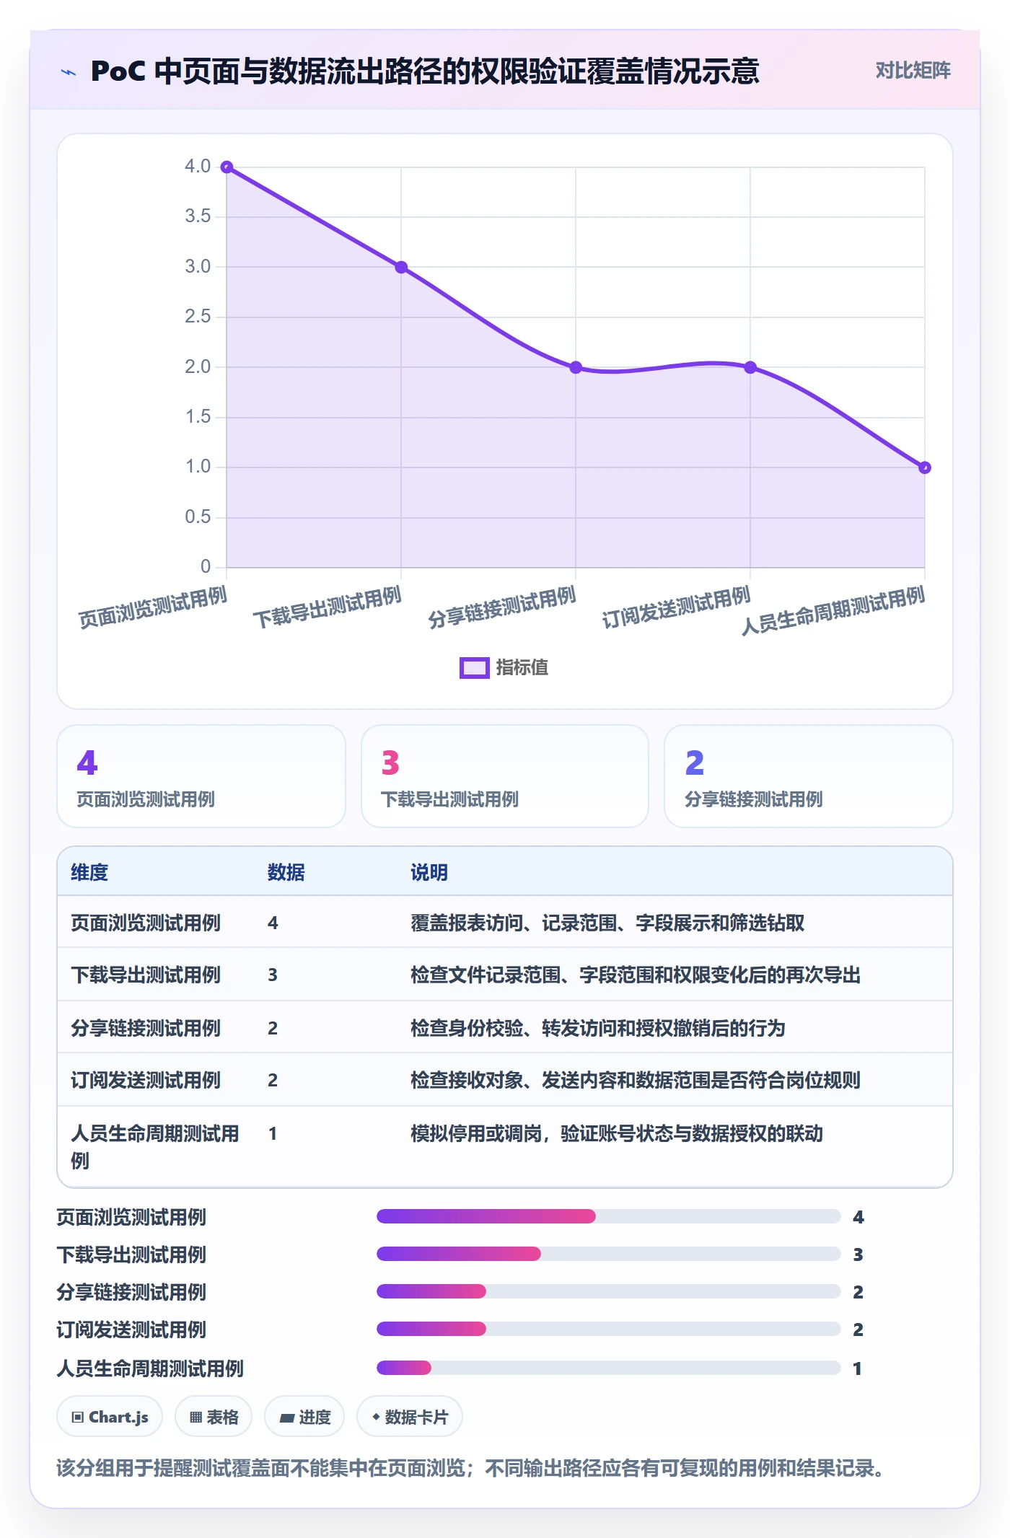This screenshot has height=1538, width=1010.
Task: Click description 覆盖报表访问、记录范围
Action: click(x=607, y=923)
